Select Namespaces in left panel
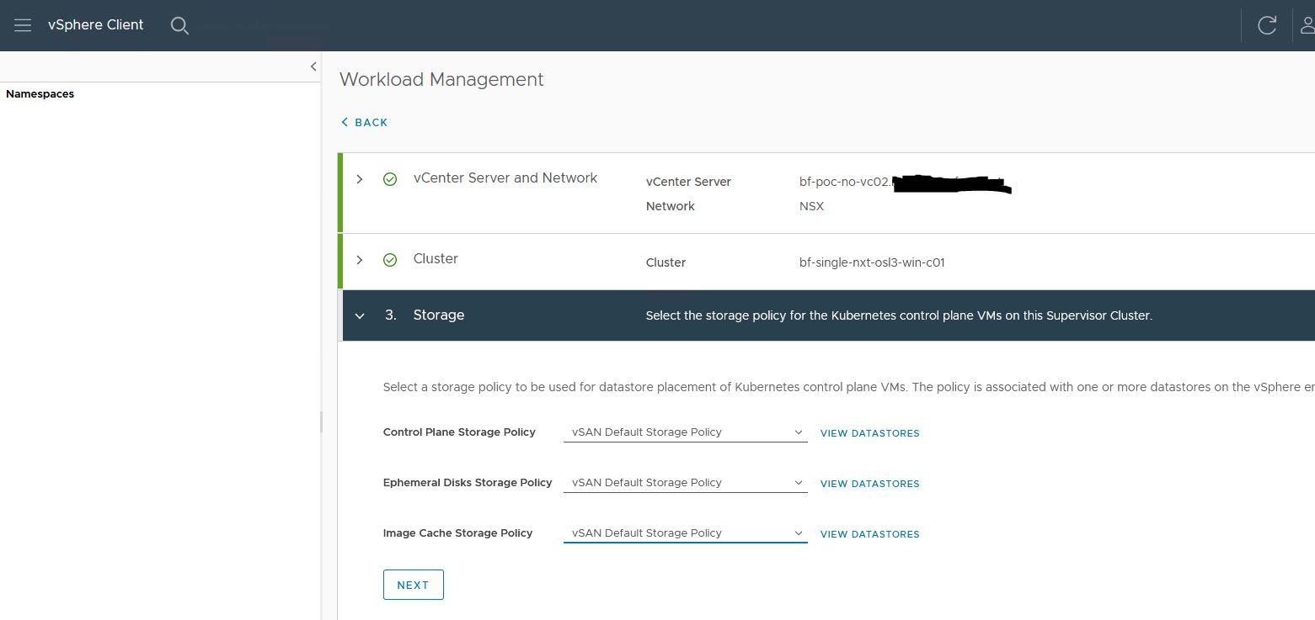The height and width of the screenshot is (620, 1315). (40, 94)
